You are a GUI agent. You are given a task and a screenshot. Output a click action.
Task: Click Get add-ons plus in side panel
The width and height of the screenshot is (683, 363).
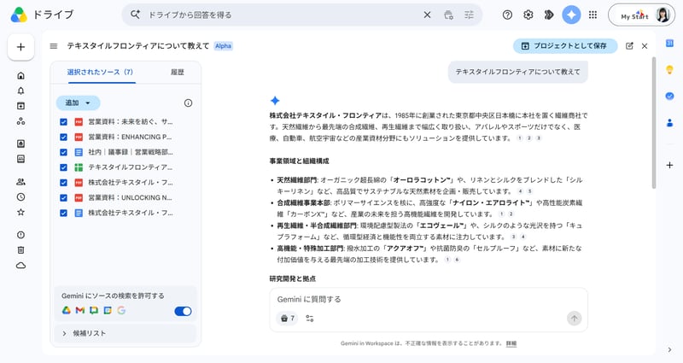[669, 165]
